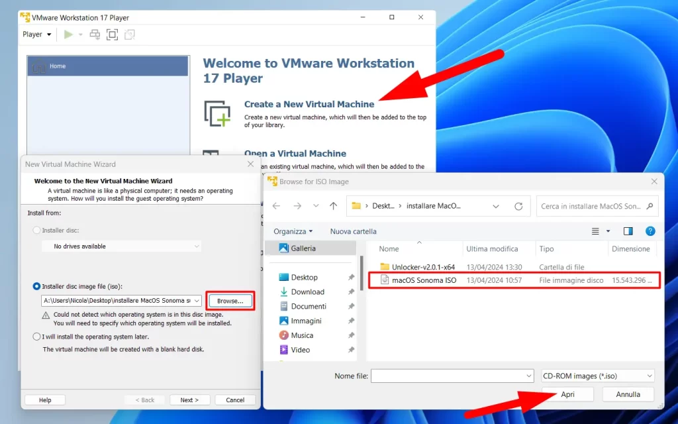Screen dimensions: 678x424
Task: Enter full screen mode icon in VMware toolbar
Action: (112, 34)
